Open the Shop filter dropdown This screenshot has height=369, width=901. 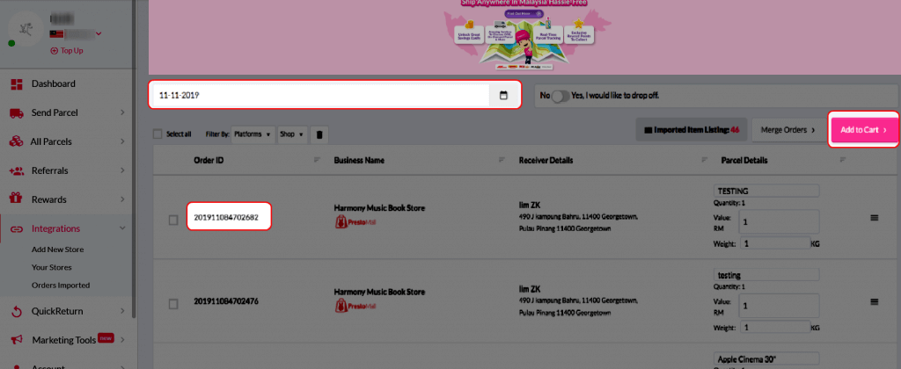point(292,134)
